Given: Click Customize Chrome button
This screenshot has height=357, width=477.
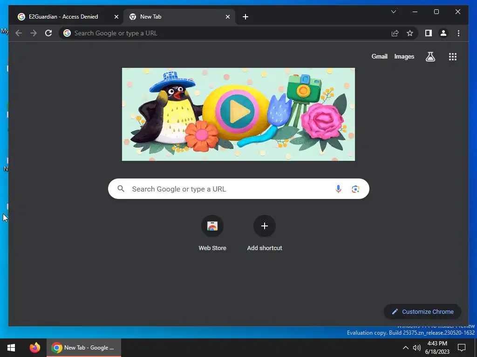Looking at the screenshot, I should click(422, 311).
